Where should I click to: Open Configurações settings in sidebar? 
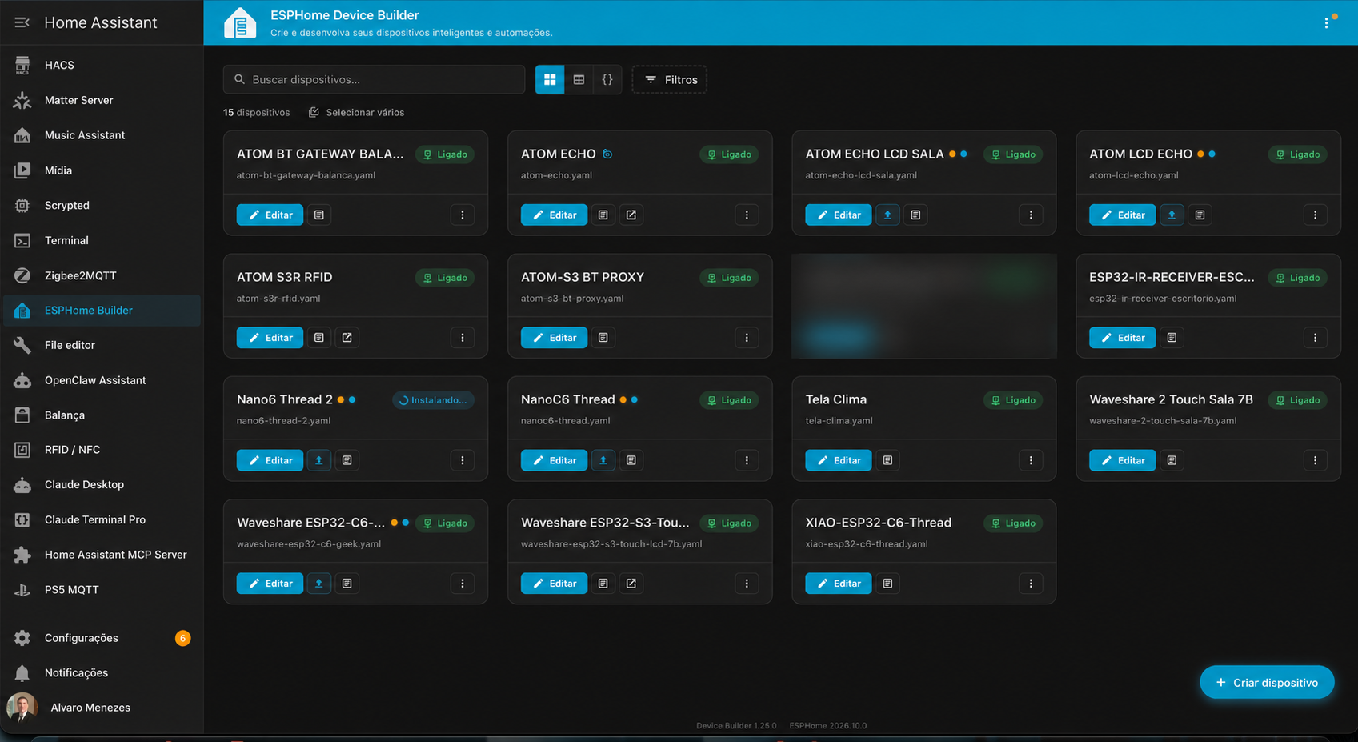click(102, 638)
